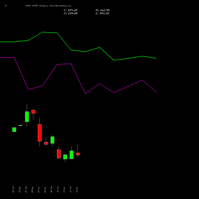Click the 13 Oct date label
199x199 pixels.
tap(64, 189)
